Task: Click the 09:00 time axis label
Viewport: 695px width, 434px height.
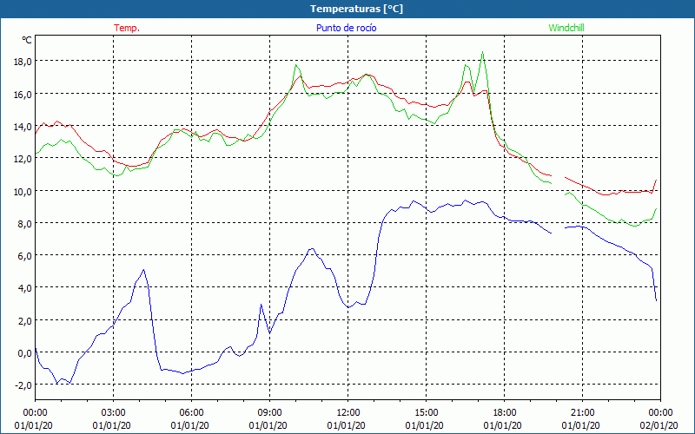Action: [269, 413]
